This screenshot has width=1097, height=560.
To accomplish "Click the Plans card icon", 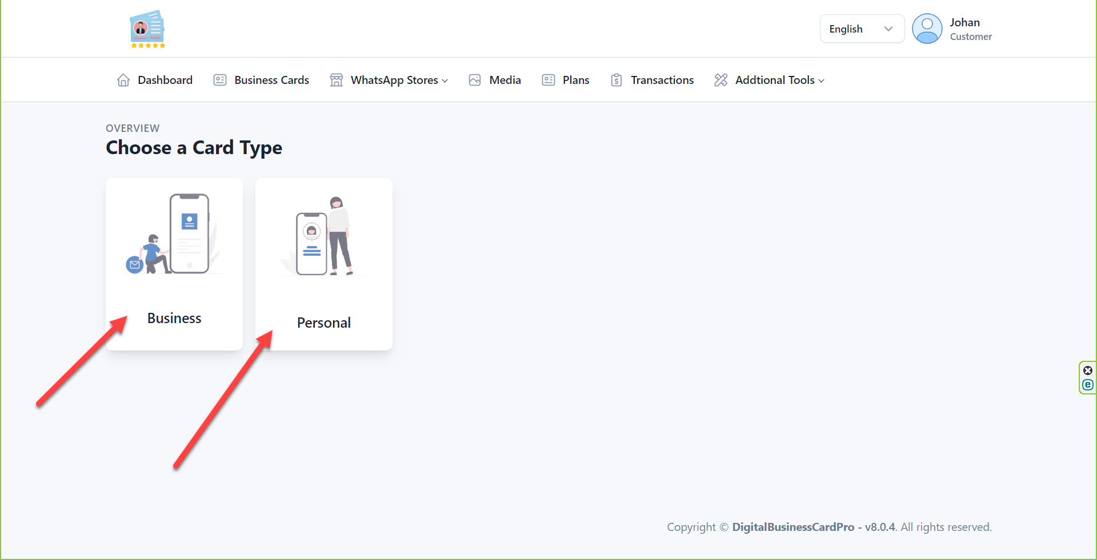I will [x=548, y=80].
